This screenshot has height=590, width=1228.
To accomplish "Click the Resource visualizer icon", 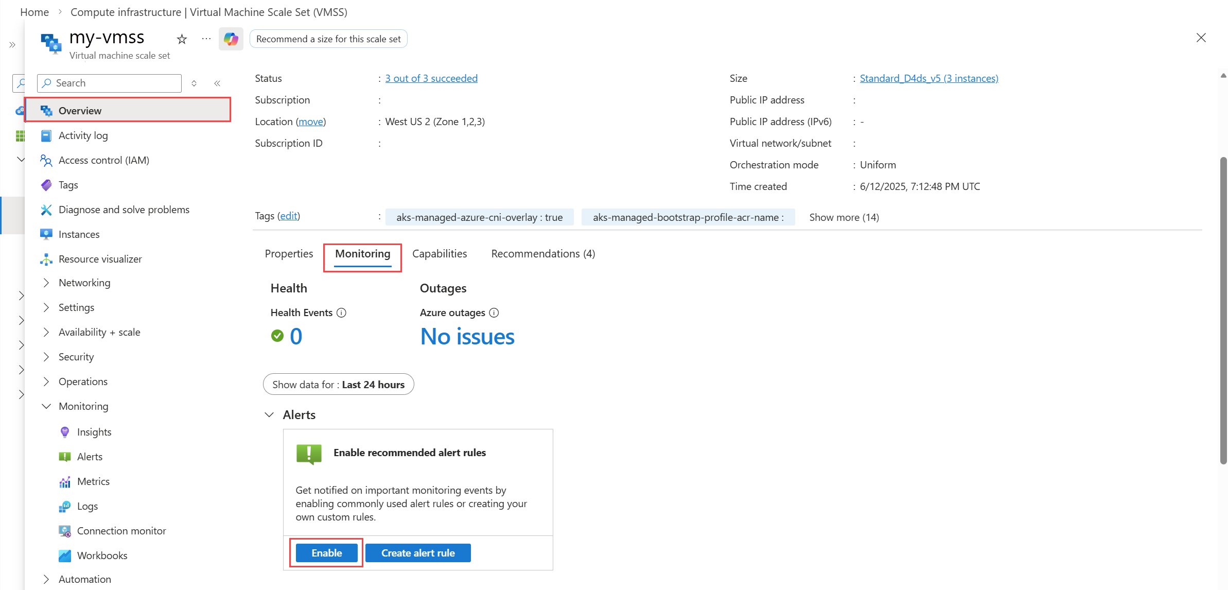I will [x=46, y=259].
